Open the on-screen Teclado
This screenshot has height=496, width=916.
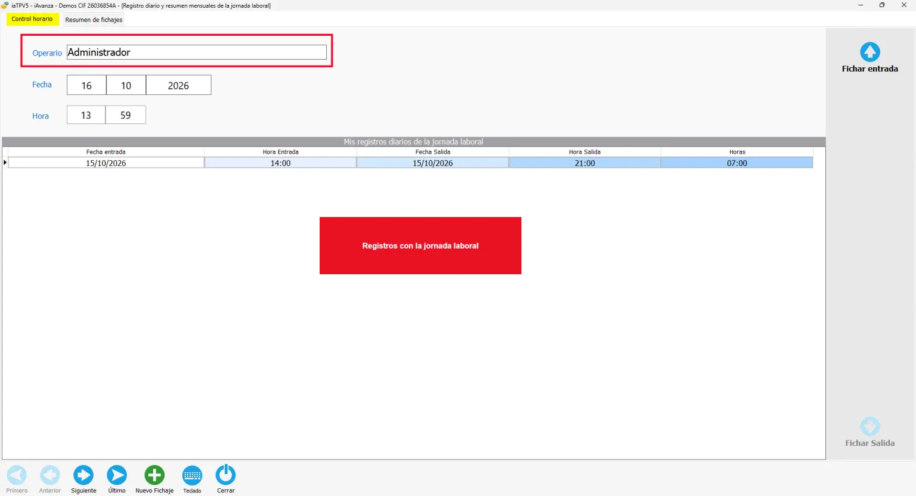[x=192, y=475]
